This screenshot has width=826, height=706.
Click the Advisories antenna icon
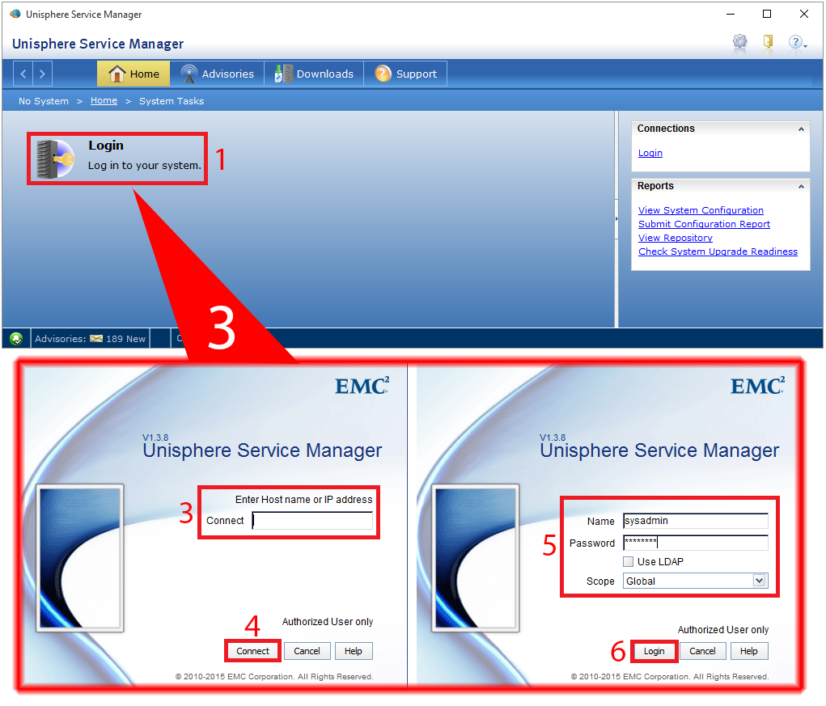click(x=188, y=73)
